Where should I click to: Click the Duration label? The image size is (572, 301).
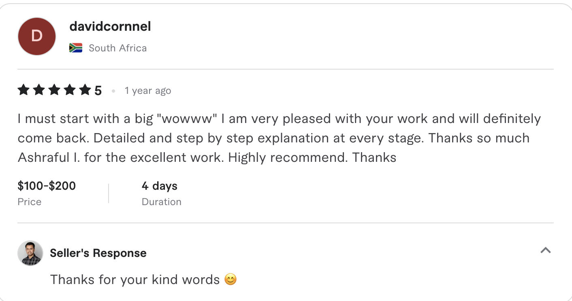point(161,201)
